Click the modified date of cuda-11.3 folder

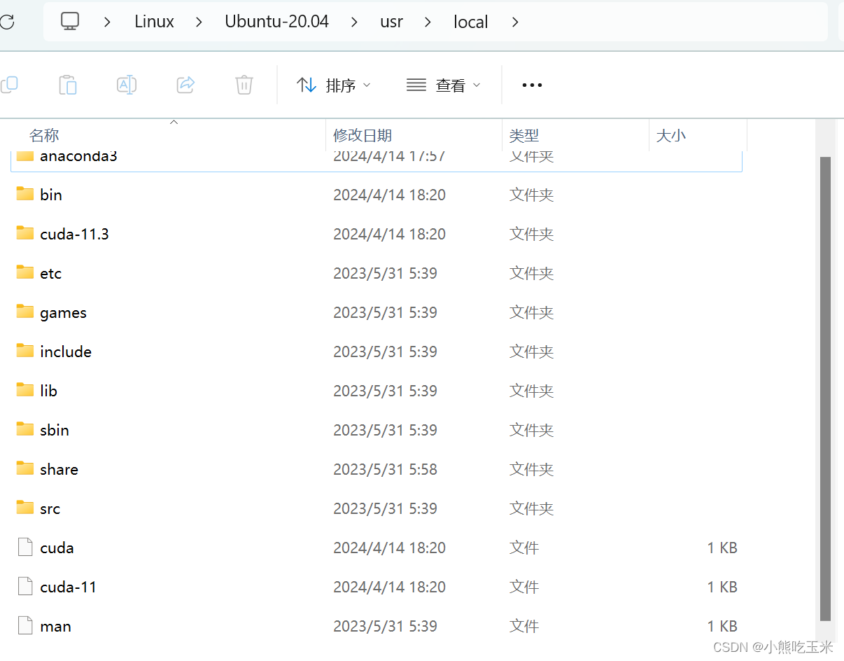390,234
